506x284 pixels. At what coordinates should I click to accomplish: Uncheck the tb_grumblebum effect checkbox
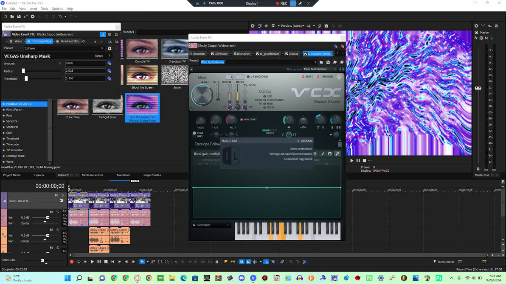coord(258,54)
